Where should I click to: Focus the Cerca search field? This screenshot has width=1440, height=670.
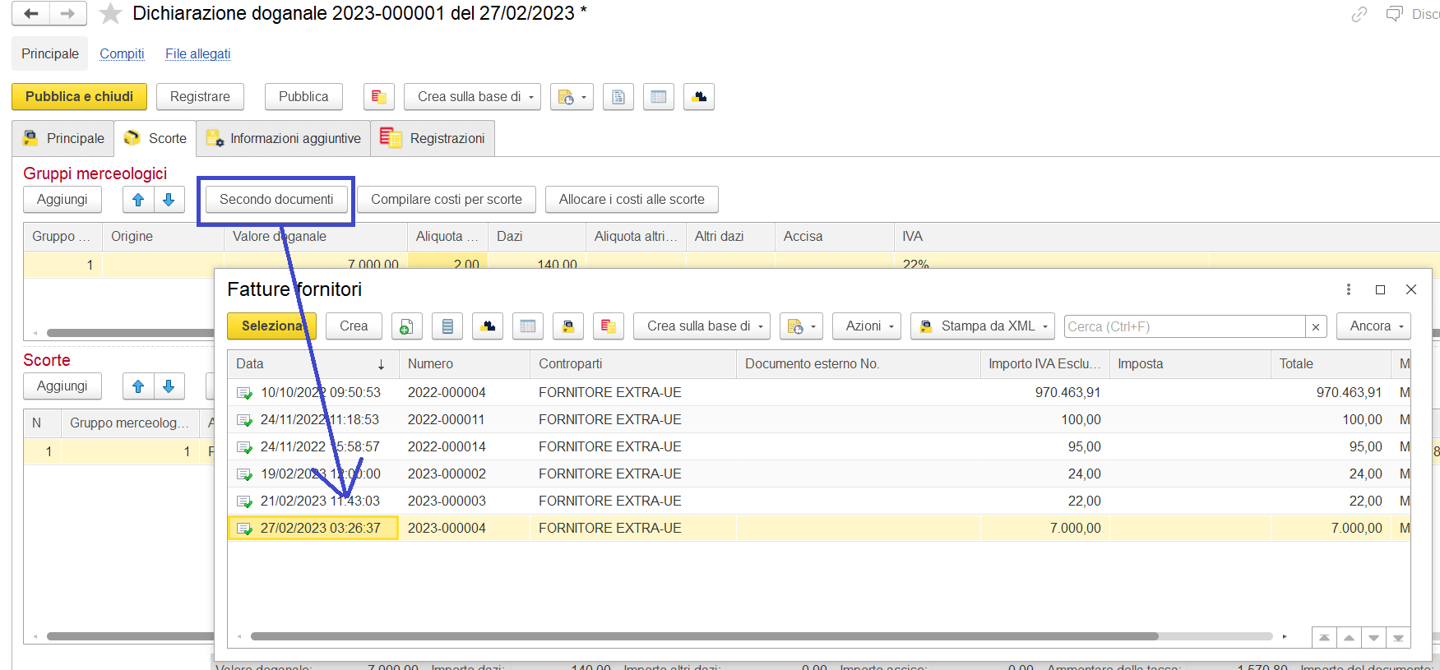[1184, 326]
